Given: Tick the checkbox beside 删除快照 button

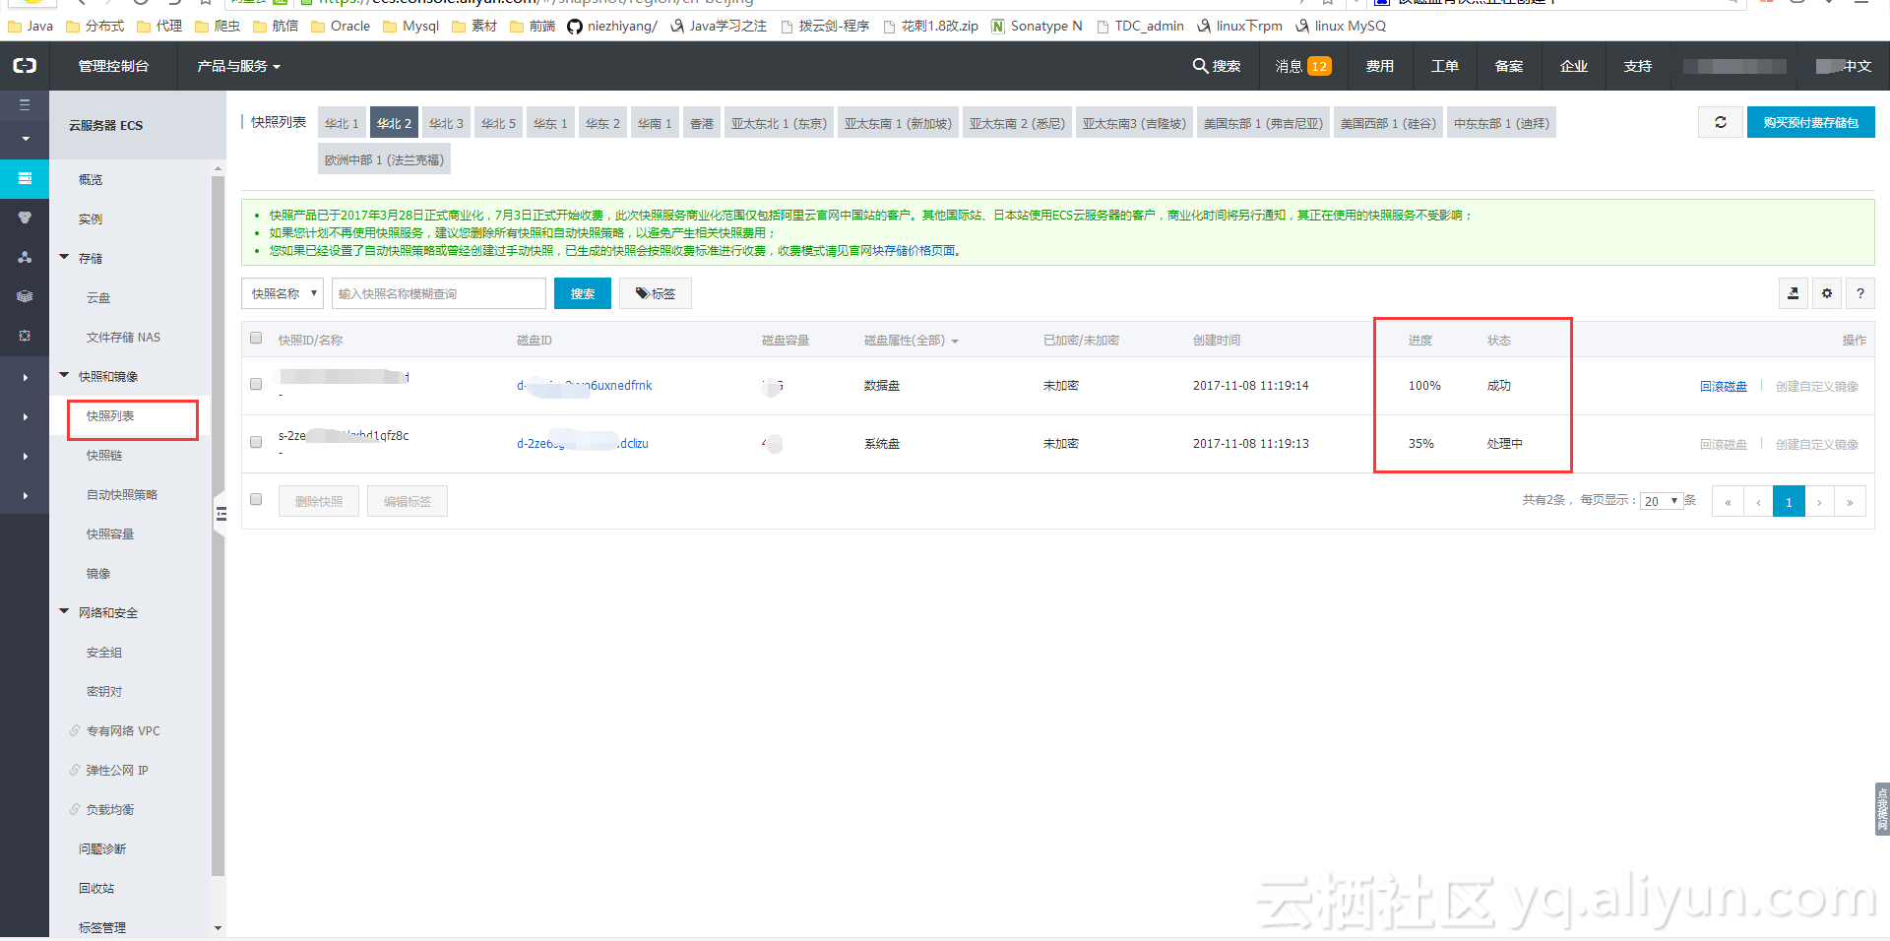Looking at the screenshot, I should [x=256, y=500].
